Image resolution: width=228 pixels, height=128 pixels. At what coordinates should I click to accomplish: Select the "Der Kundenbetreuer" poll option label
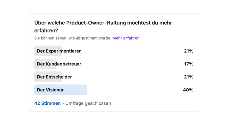point(59,64)
